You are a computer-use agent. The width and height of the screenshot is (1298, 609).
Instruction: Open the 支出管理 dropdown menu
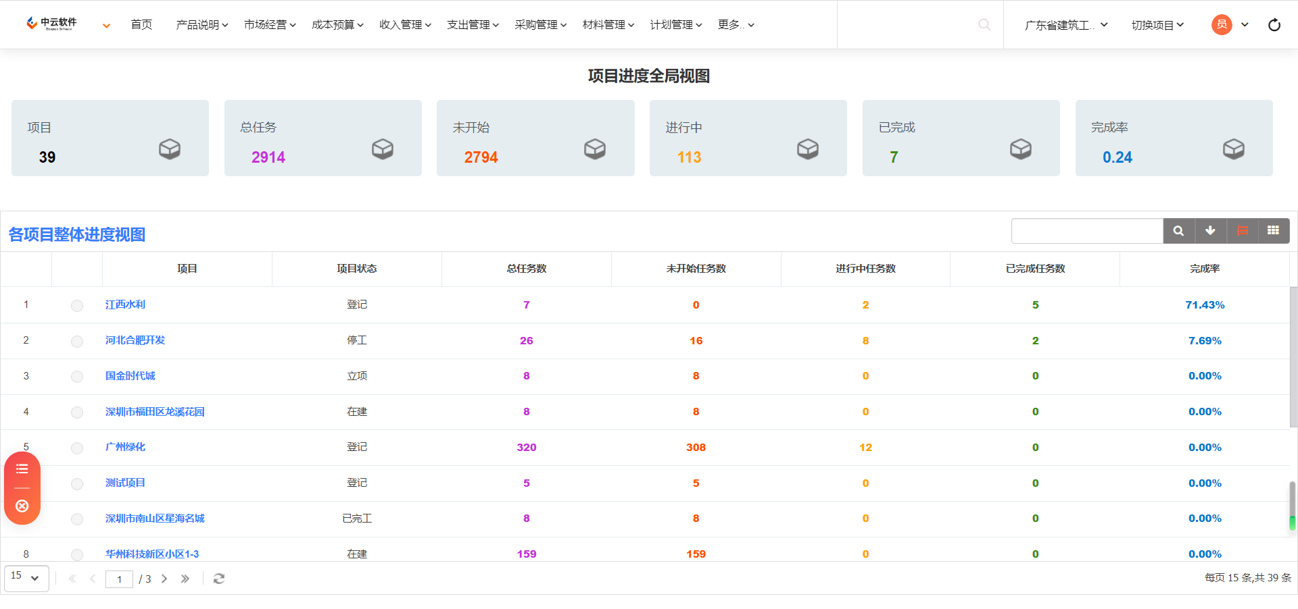[473, 24]
